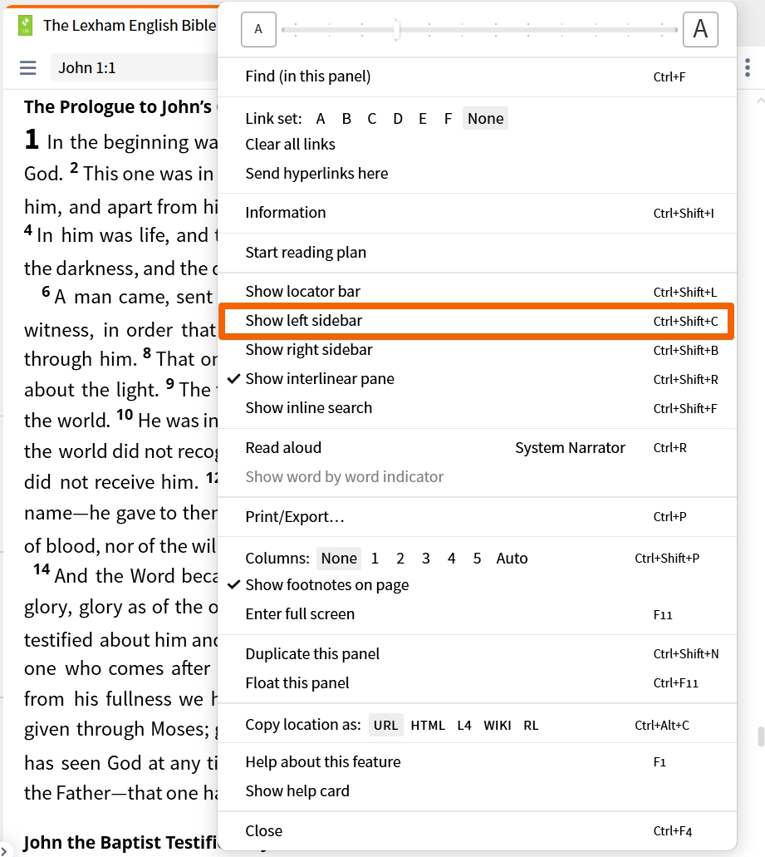
Task: Click Read aloud
Action: 283,448
